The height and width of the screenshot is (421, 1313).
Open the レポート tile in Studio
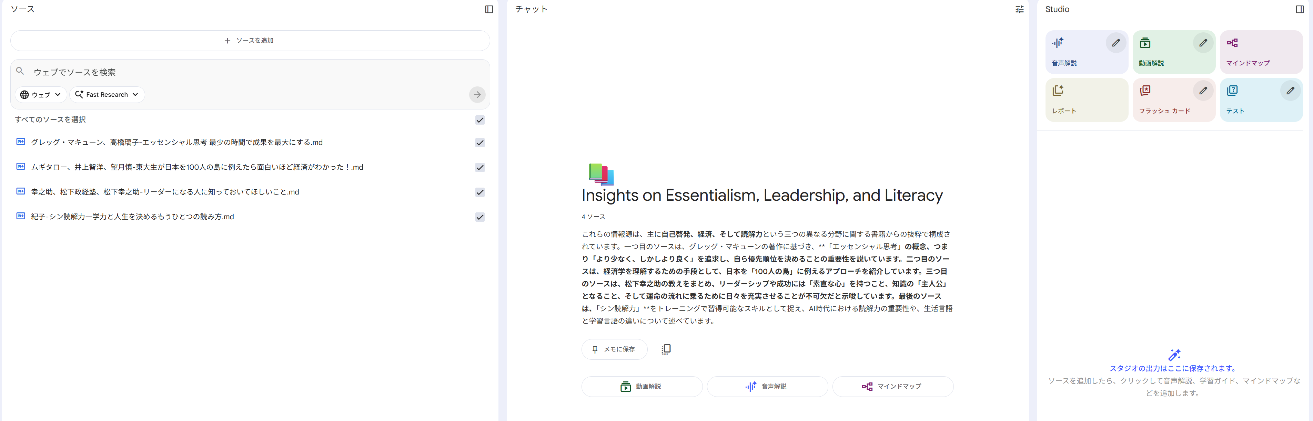click(x=1086, y=100)
